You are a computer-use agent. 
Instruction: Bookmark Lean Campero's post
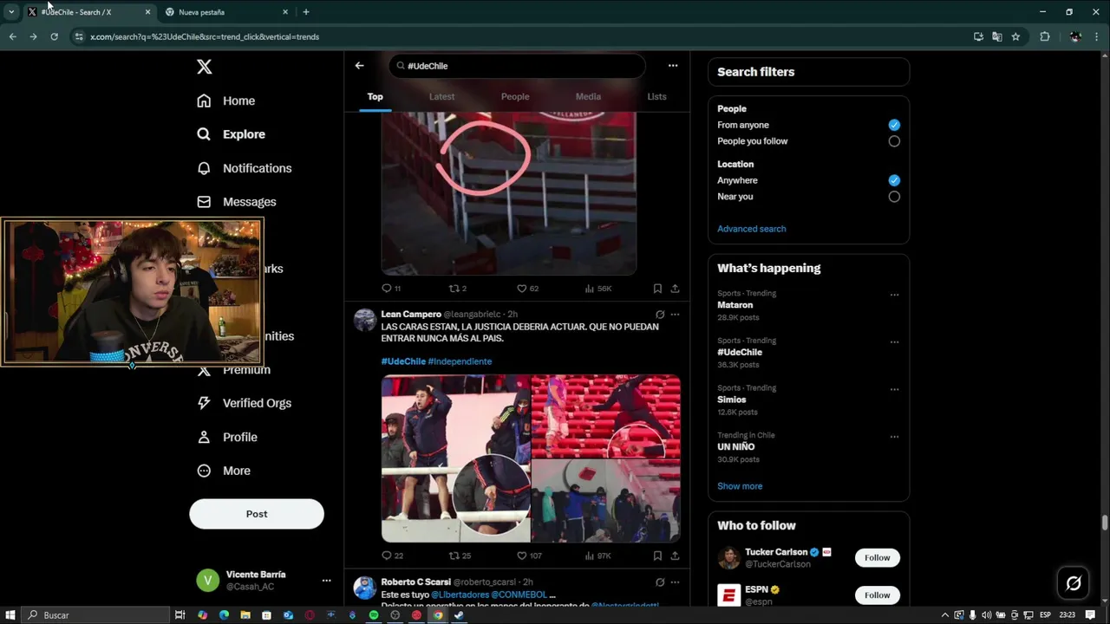pos(657,556)
